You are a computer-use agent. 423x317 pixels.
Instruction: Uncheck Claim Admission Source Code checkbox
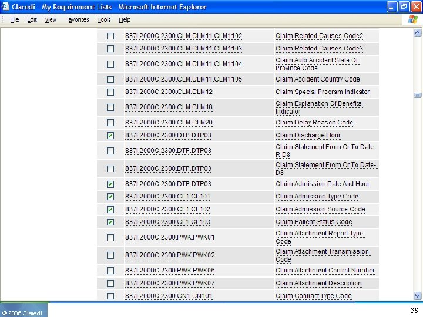pos(110,210)
